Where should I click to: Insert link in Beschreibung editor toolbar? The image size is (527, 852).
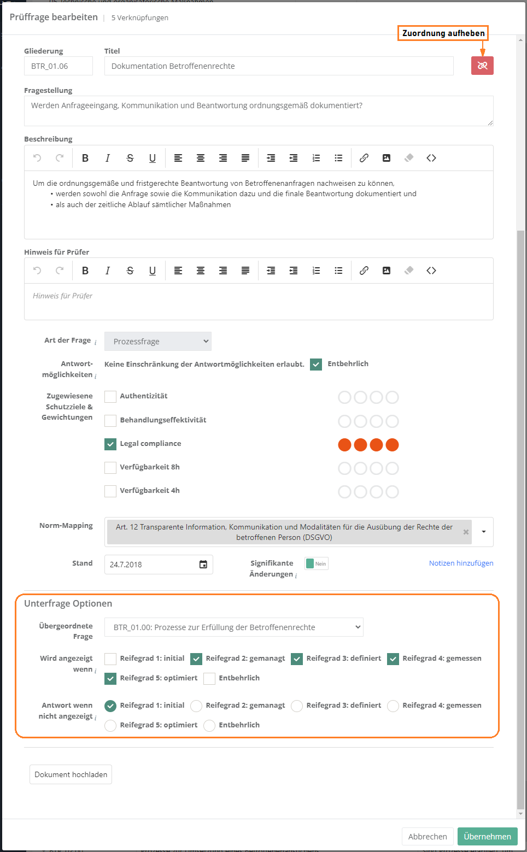(x=364, y=158)
